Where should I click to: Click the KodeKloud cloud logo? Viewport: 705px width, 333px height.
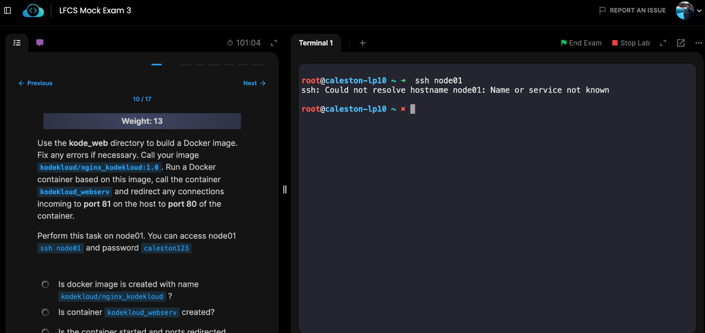pos(33,10)
